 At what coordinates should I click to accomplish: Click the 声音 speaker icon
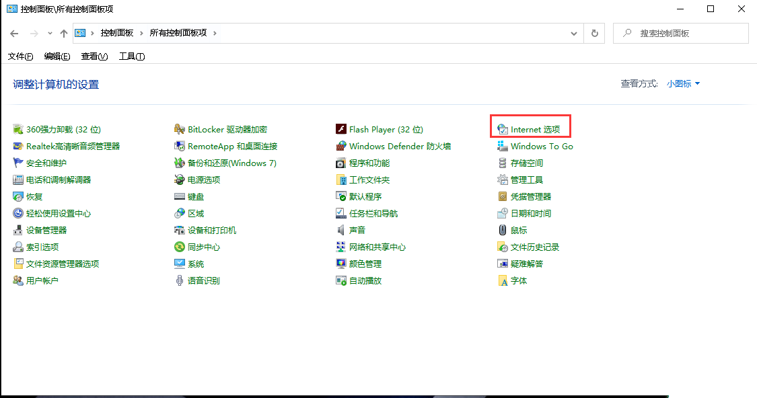pyautogui.click(x=341, y=230)
